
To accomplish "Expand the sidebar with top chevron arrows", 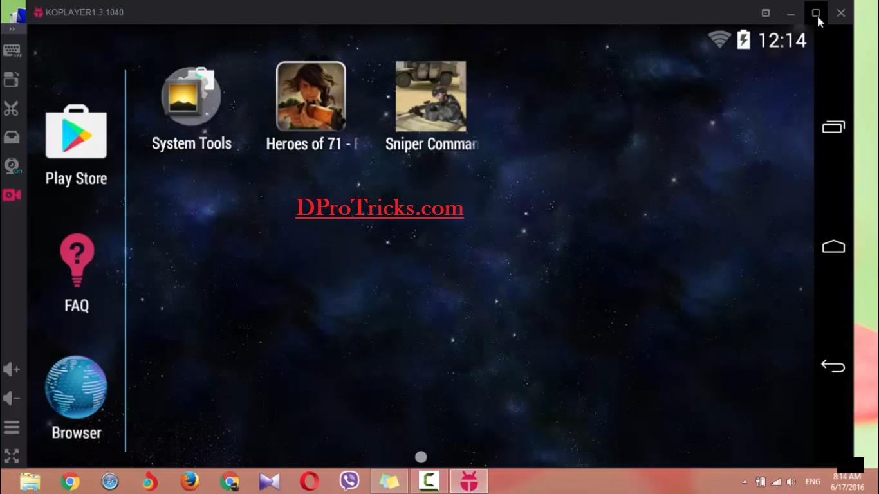I will [x=12, y=30].
